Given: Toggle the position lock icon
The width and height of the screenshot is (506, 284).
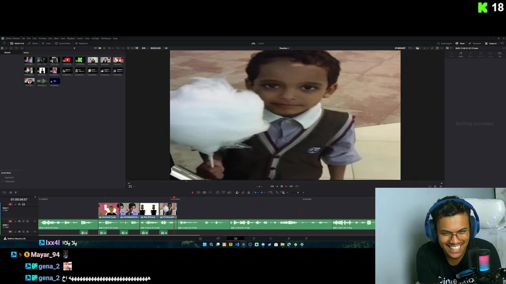Looking at the screenshot, I should tap(249, 192).
